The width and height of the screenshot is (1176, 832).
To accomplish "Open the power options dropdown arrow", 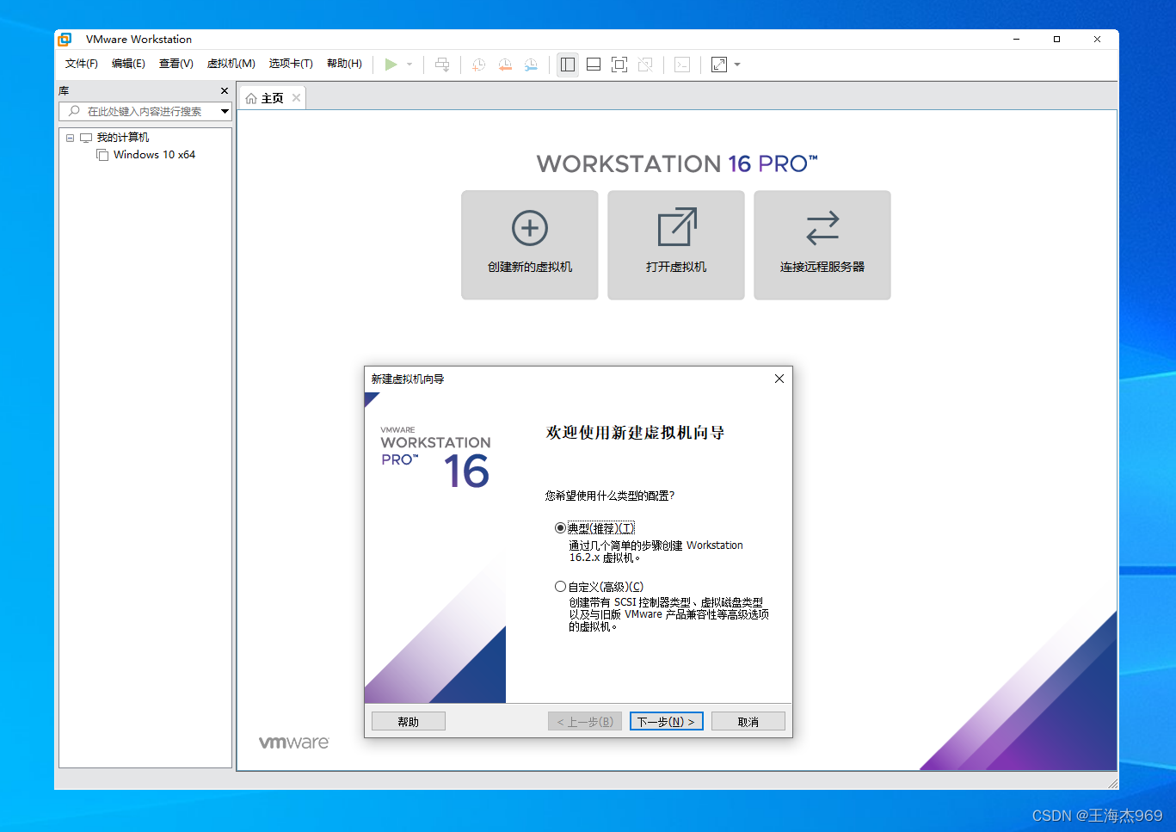I will point(409,65).
